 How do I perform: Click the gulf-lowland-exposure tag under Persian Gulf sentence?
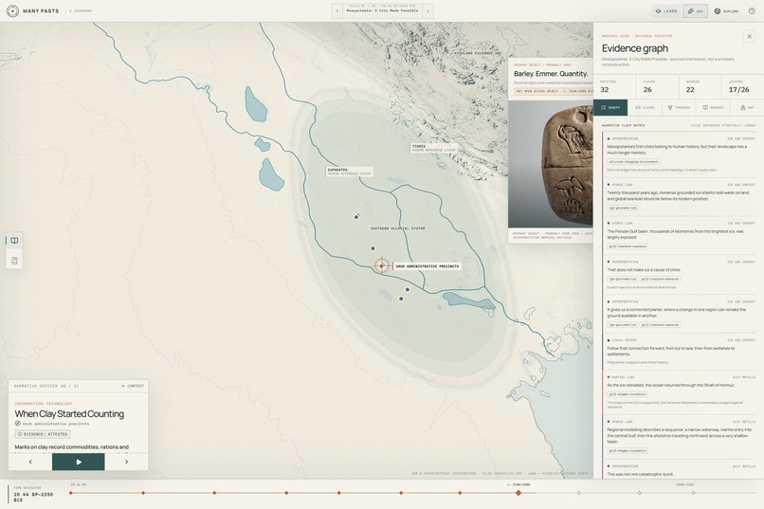pos(628,246)
